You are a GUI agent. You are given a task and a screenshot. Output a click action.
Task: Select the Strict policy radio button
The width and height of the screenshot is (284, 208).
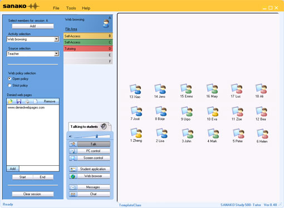click(9, 85)
